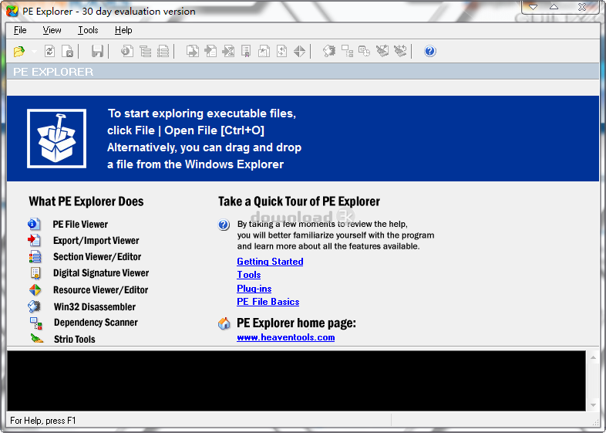Click the Open File folder icon

pyautogui.click(x=19, y=52)
